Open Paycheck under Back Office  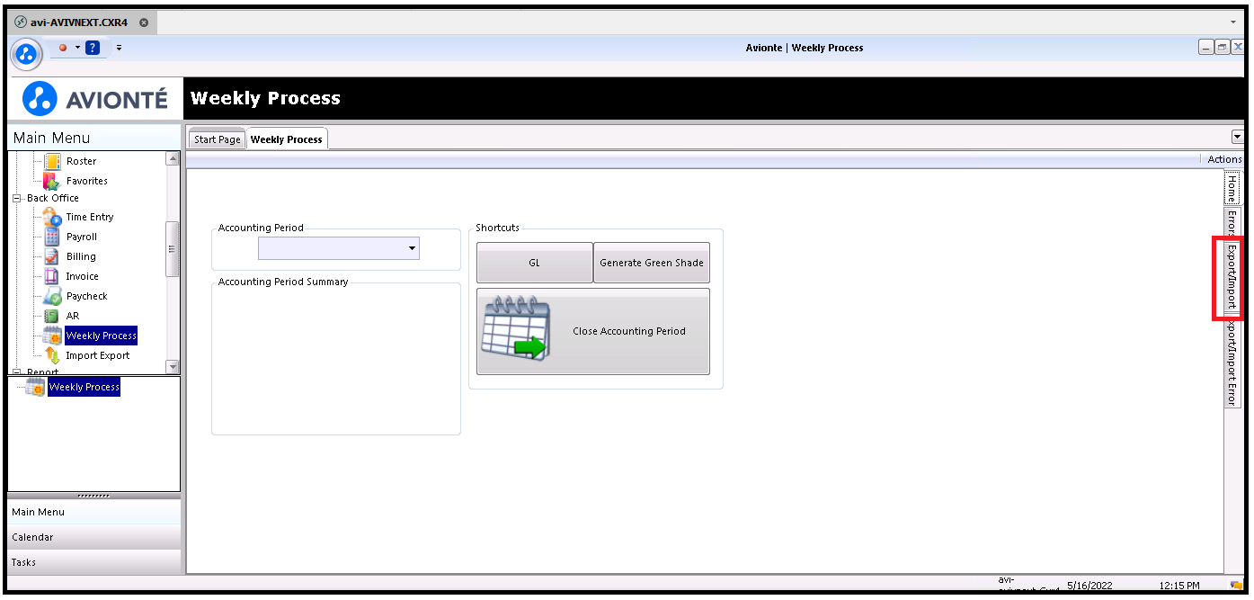tap(86, 296)
